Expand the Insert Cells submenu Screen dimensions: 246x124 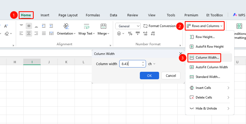[x=210, y=88]
